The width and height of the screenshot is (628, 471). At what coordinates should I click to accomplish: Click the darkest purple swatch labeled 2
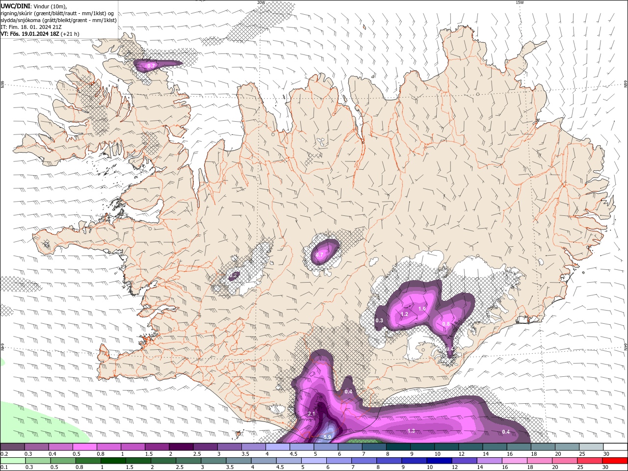tap(181, 447)
